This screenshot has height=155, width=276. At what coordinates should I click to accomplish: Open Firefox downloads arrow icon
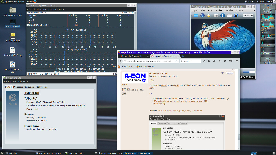click(x=214, y=61)
